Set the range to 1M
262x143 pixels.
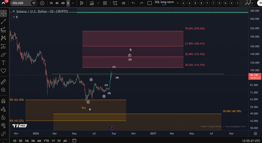click(x=27, y=141)
